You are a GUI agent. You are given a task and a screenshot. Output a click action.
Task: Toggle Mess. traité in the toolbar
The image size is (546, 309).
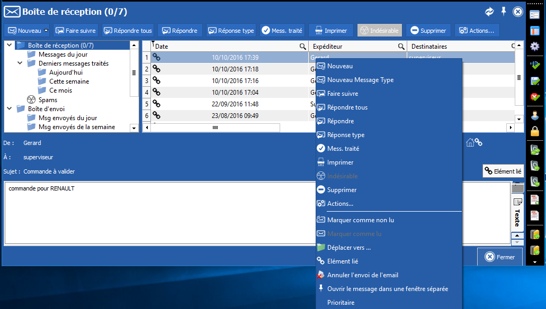[282, 31]
